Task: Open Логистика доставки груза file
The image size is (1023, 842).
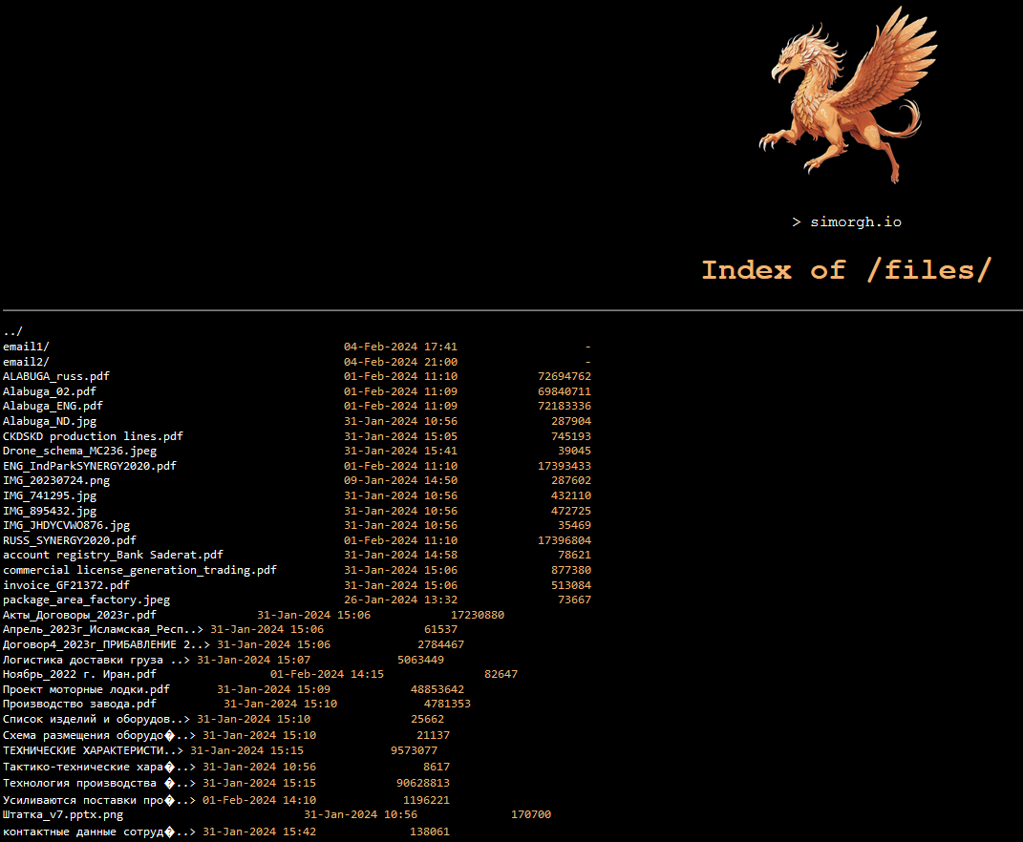Action: pos(96,660)
